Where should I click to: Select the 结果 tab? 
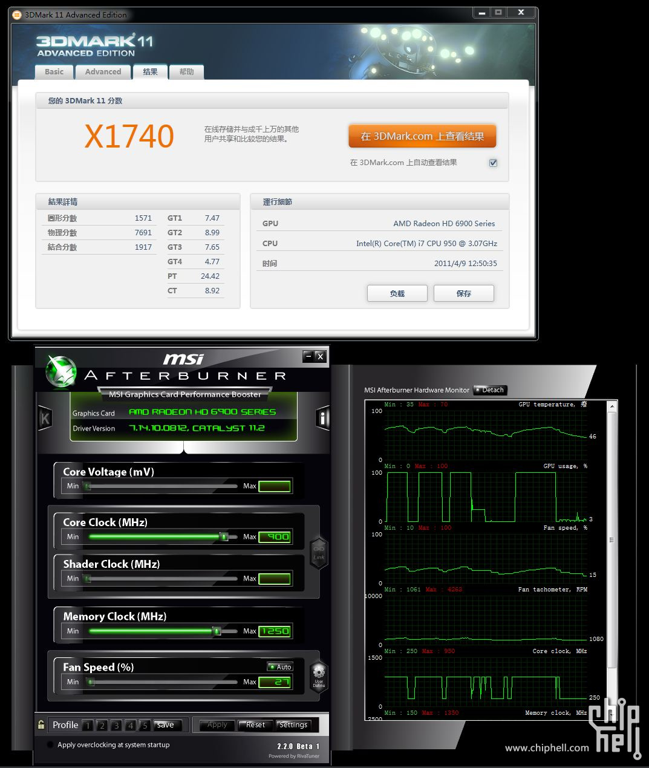pos(150,71)
